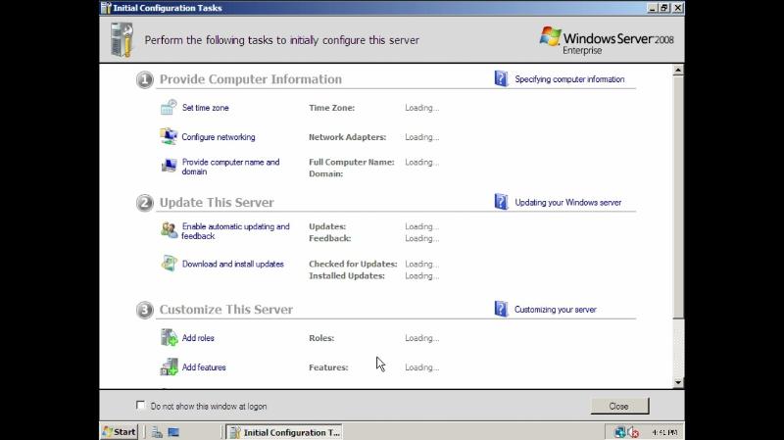Screen dimensions: 784x440
Task: Click the Add roles server icon
Action: click(x=169, y=337)
